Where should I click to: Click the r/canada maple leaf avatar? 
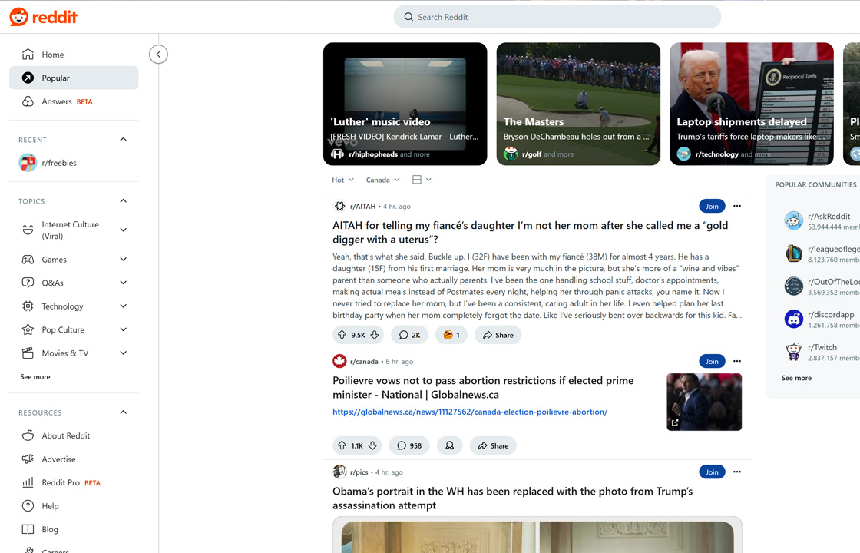coord(339,361)
